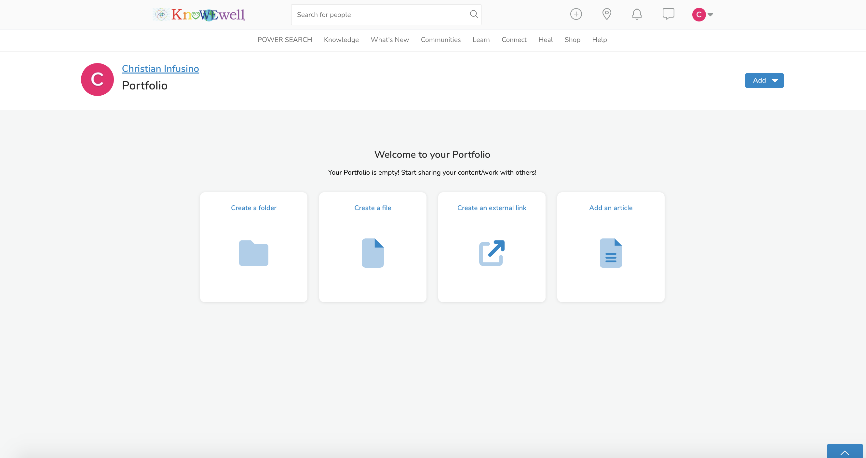The image size is (866, 458).
Task: Click the blank file icon
Action: (372, 253)
